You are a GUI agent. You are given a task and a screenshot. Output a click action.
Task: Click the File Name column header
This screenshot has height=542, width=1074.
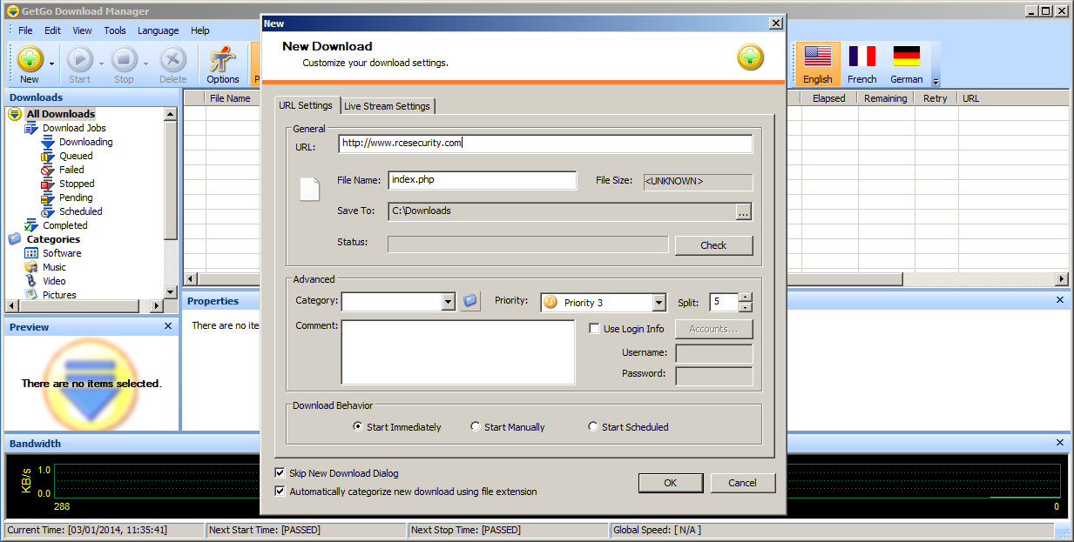click(230, 98)
